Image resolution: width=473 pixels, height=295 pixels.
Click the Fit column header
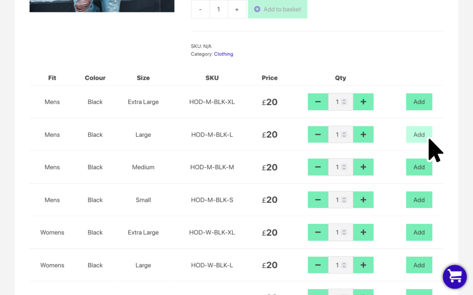point(52,78)
